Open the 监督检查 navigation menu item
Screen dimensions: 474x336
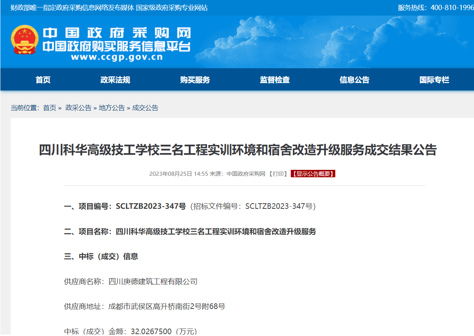pyautogui.click(x=275, y=80)
